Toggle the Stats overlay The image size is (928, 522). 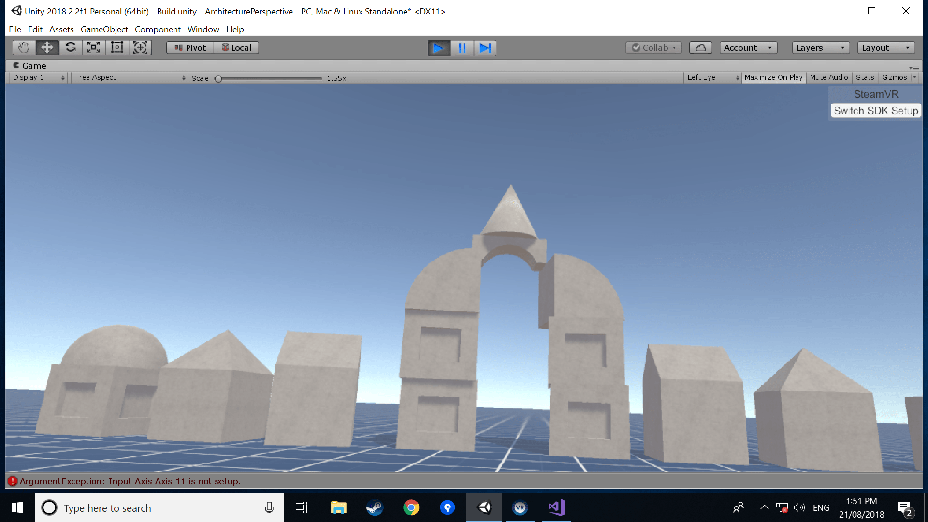865,77
